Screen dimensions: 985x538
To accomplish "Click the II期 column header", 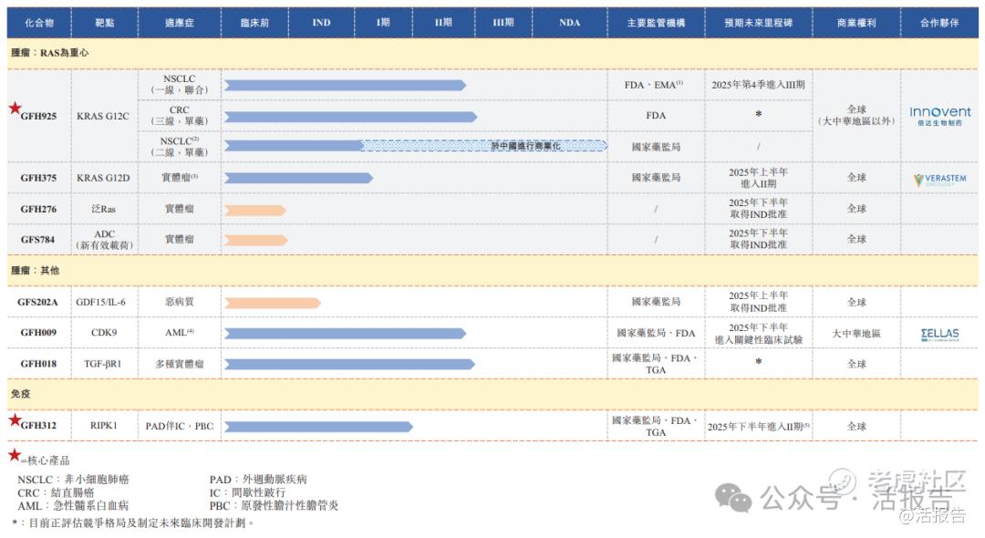I will 443,23.
